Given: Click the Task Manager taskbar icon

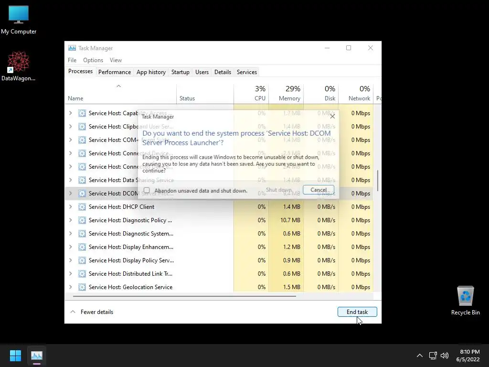Looking at the screenshot, I should click(x=36, y=356).
